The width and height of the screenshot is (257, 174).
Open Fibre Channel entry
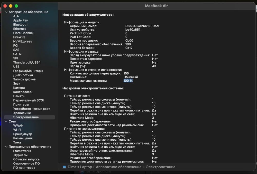point(23,33)
